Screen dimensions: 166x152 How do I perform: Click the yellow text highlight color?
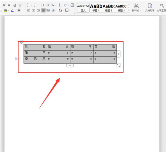click(6, 10)
